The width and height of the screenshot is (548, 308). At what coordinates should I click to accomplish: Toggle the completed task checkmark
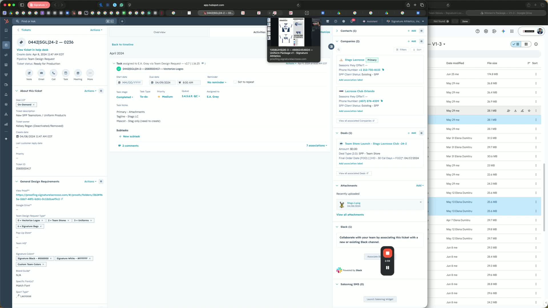(119, 69)
